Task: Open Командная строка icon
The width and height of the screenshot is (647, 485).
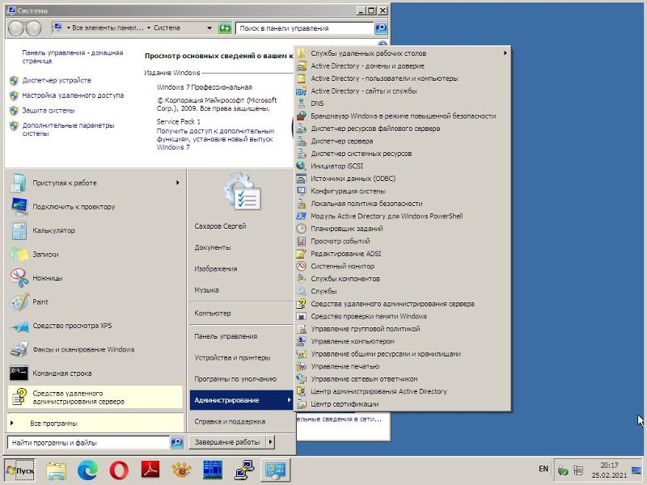Action: point(19,373)
